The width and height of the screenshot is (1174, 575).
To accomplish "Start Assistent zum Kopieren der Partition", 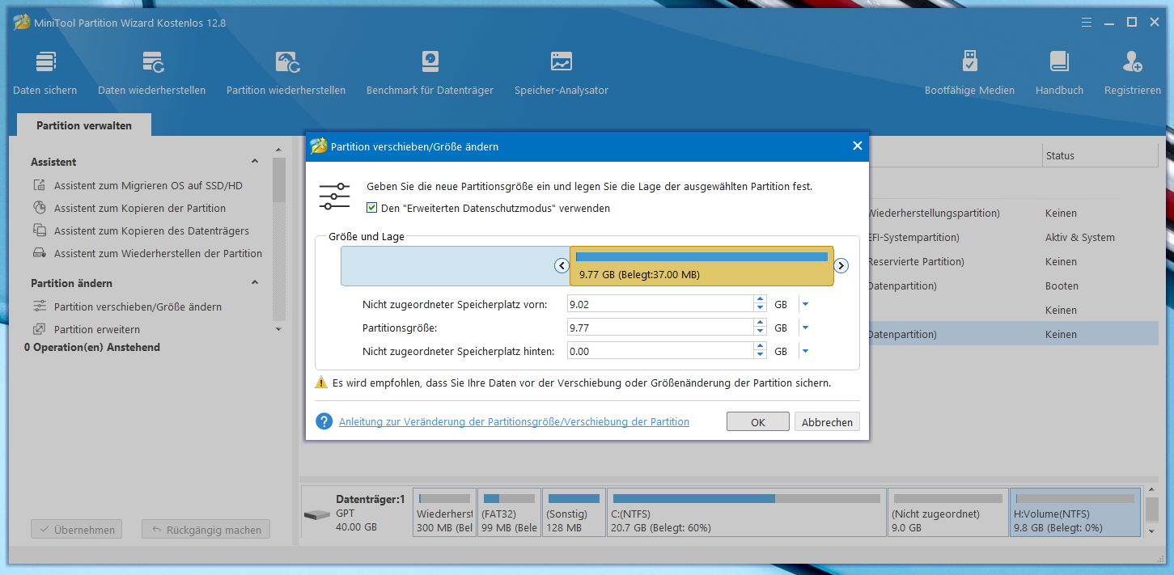I will coord(140,209).
